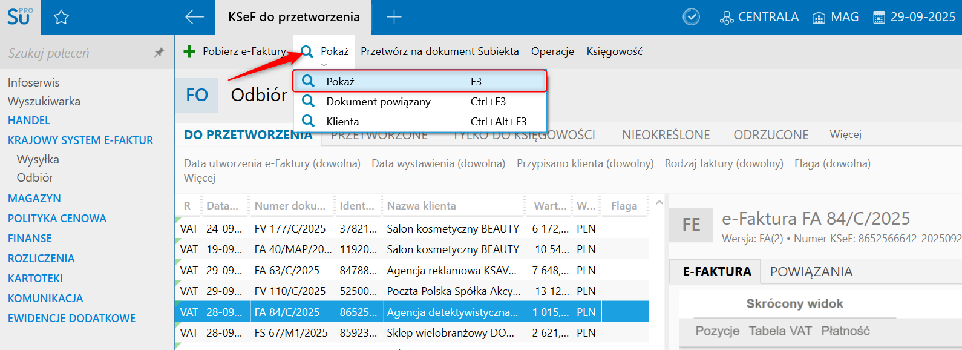The width and height of the screenshot is (962, 350).
Task: Expand HANDEL module
Action: 28,121
